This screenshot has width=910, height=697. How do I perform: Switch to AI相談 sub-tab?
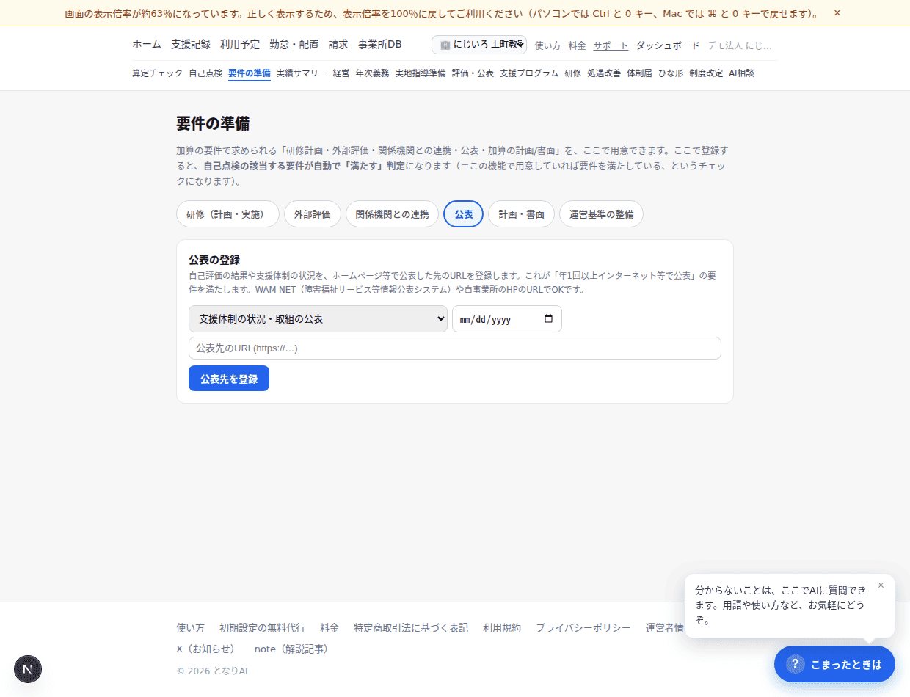741,73
